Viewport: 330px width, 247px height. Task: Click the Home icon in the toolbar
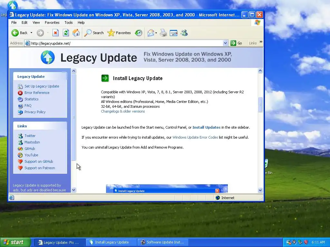[76, 33]
